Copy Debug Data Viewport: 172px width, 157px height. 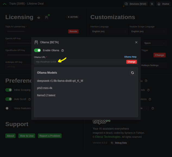(x=119, y=143)
